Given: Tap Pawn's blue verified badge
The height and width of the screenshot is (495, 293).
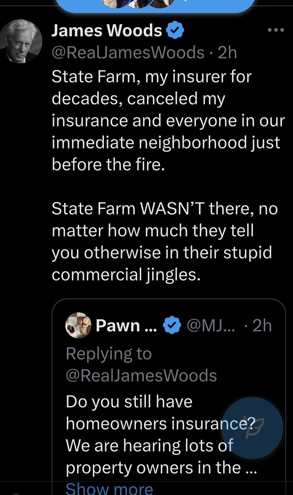Looking at the screenshot, I should (x=172, y=325).
